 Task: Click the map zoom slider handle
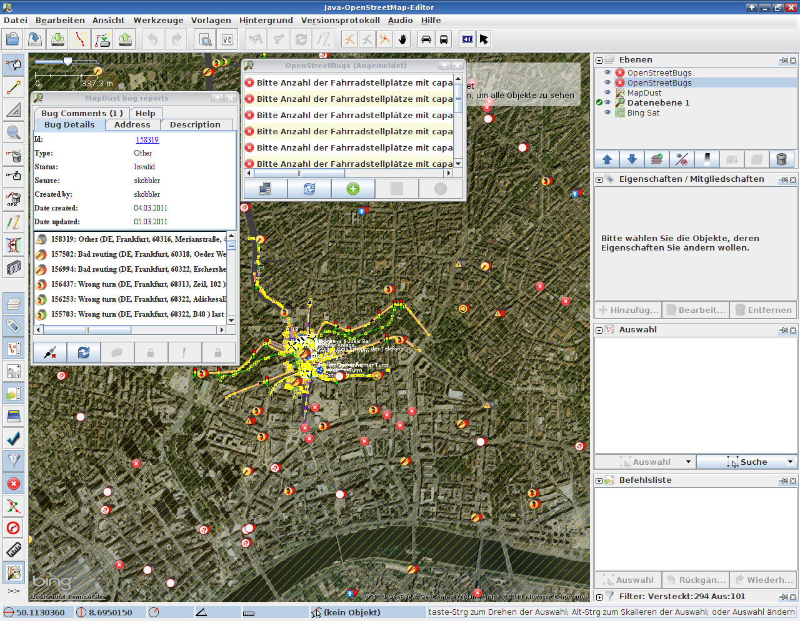67,61
